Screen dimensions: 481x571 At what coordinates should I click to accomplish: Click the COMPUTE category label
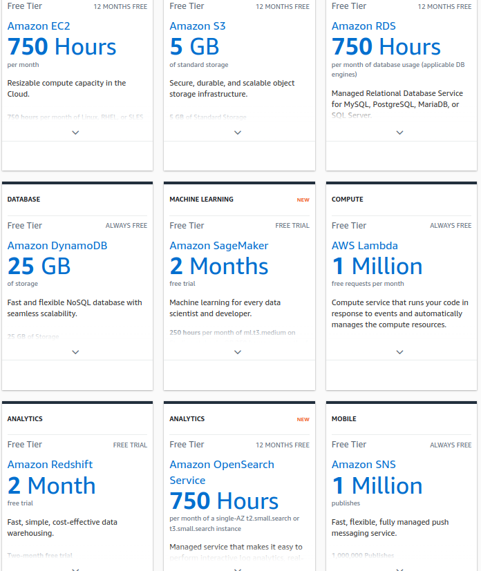[347, 200]
